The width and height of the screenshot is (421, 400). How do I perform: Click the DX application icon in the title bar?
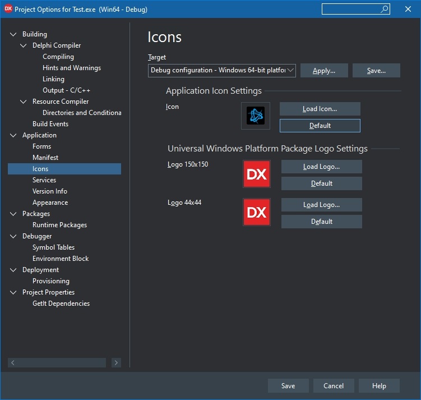(x=8, y=9)
